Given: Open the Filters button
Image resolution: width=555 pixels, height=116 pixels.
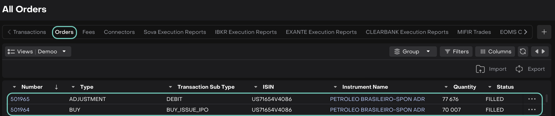Looking at the screenshot, I should click(457, 51).
